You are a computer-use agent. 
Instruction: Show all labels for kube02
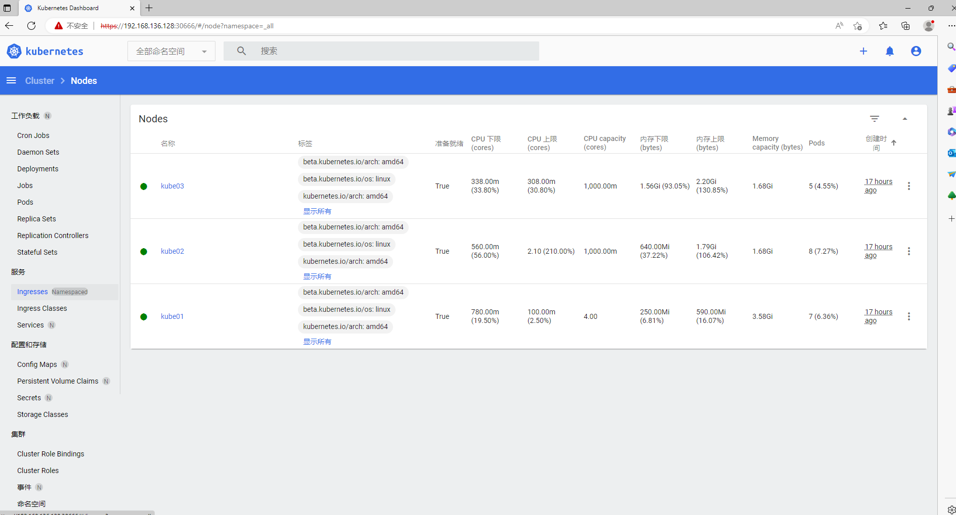click(x=317, y=276)
